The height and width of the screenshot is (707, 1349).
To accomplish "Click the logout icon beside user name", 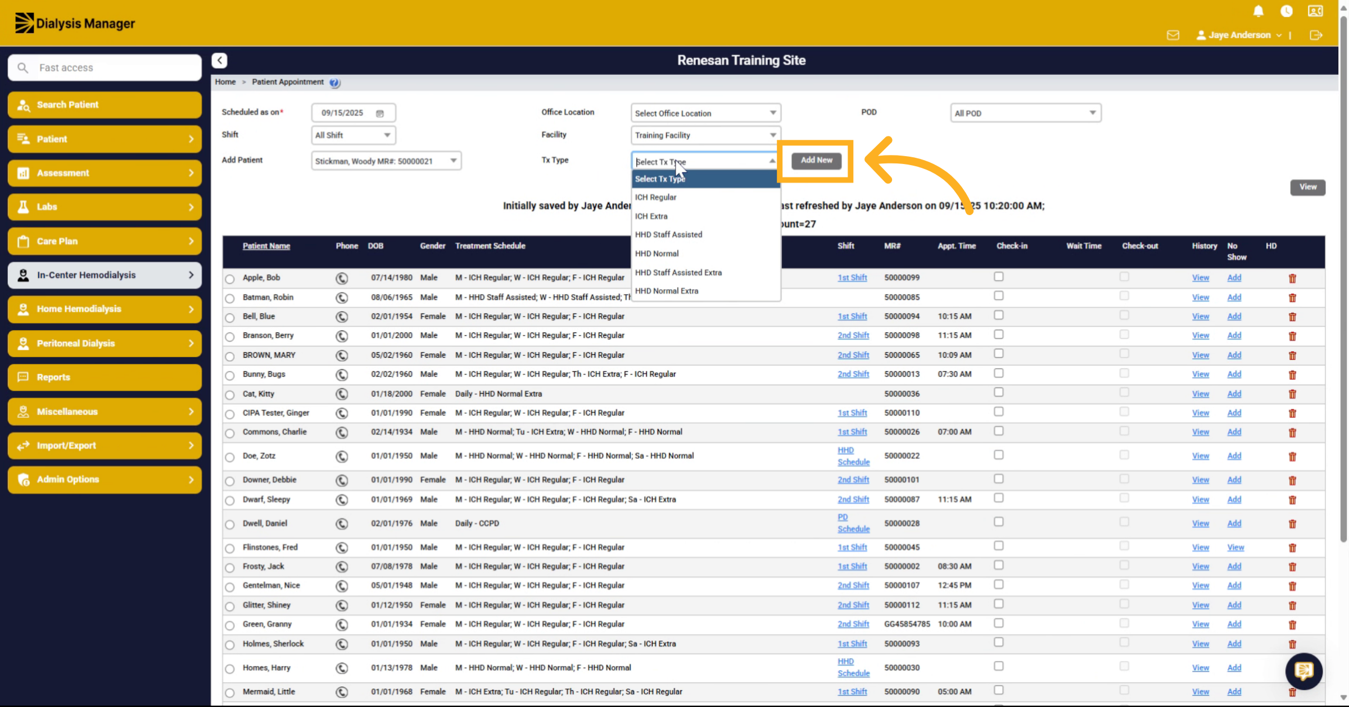I will (1316, 35).
